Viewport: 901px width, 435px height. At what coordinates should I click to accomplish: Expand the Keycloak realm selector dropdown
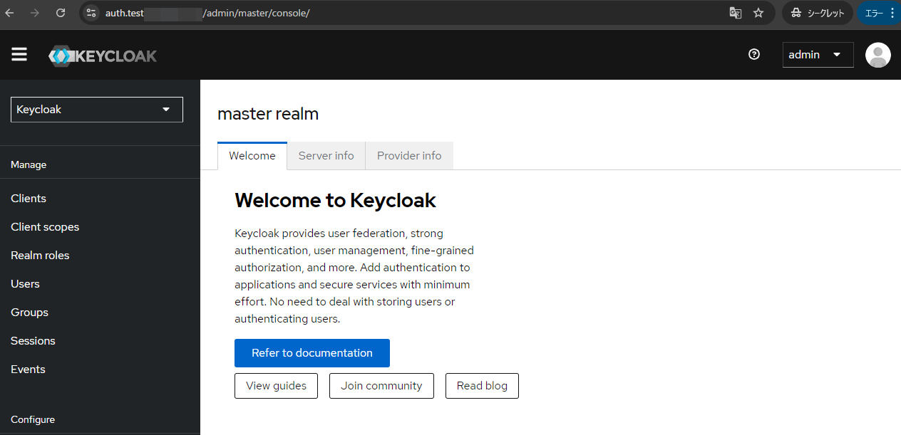(96, 109)
